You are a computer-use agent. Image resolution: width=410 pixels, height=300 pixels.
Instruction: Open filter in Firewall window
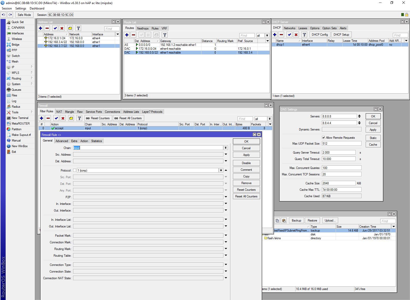tap(79, 118)
